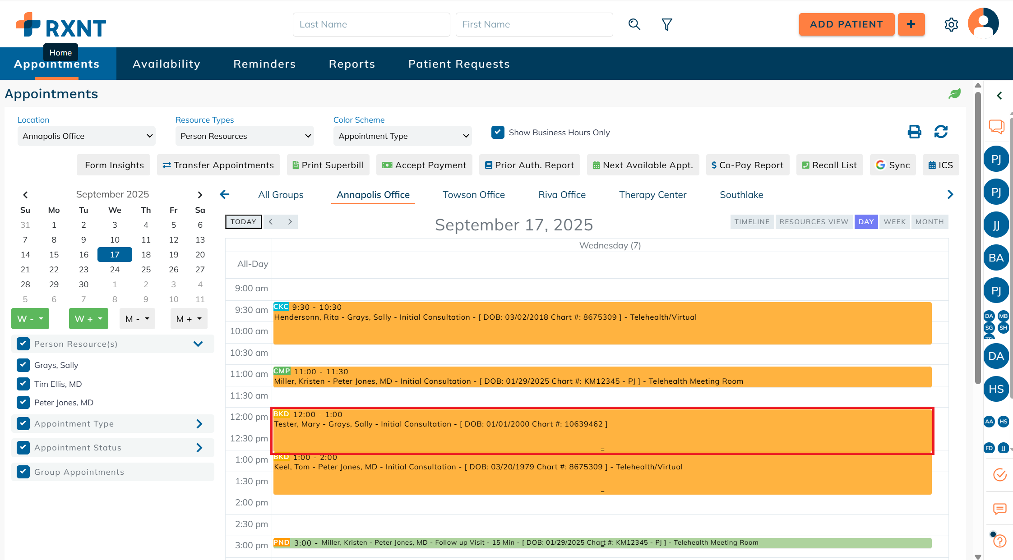
Task: Click the print calendar icon
Action: 914,132
